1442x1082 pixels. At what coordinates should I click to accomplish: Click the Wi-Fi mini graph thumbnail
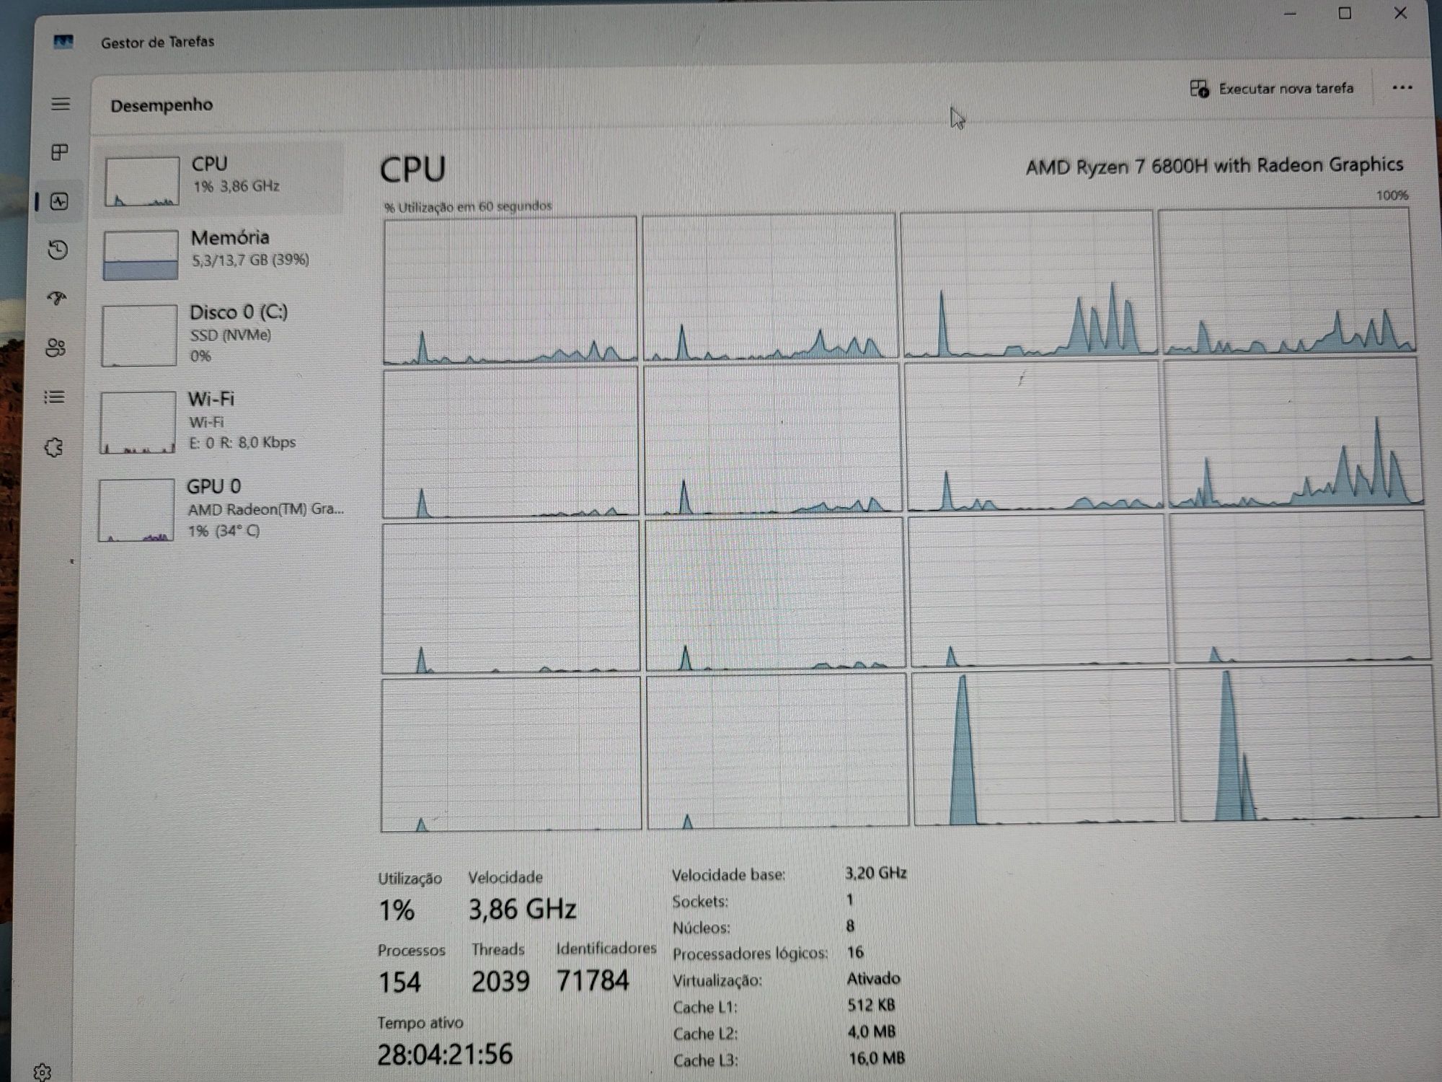pos(138,423)
